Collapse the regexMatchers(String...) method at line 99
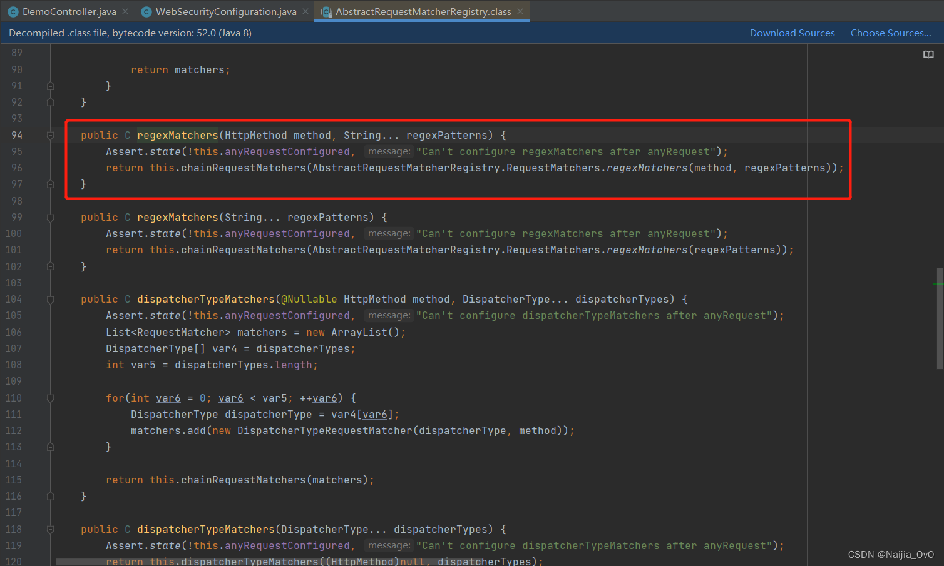The height and width of the screenshot is (566, 944). [x=50, y=217]
